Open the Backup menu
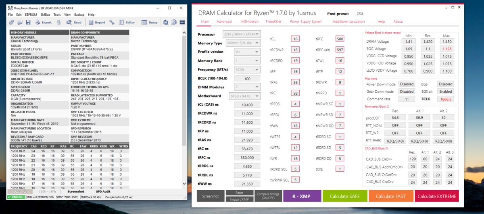 pos(79,15)
